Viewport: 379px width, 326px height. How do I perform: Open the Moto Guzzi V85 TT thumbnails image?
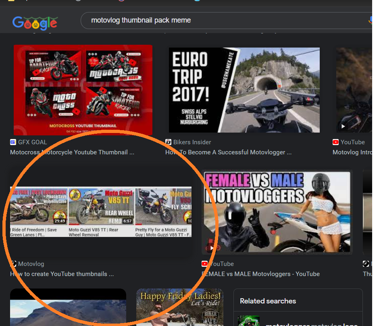pos(101,212)
